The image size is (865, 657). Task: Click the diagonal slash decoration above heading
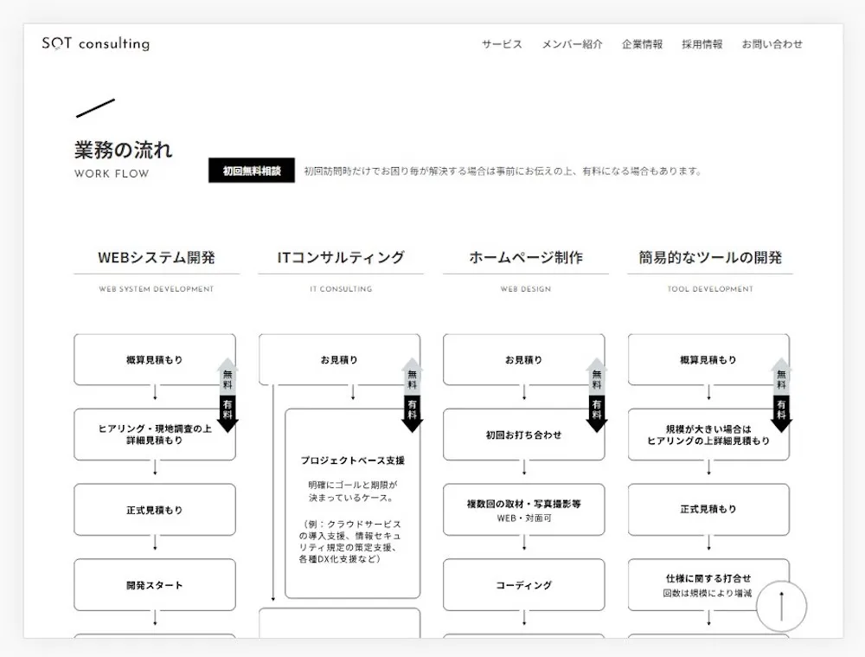(x=95, y=108)
